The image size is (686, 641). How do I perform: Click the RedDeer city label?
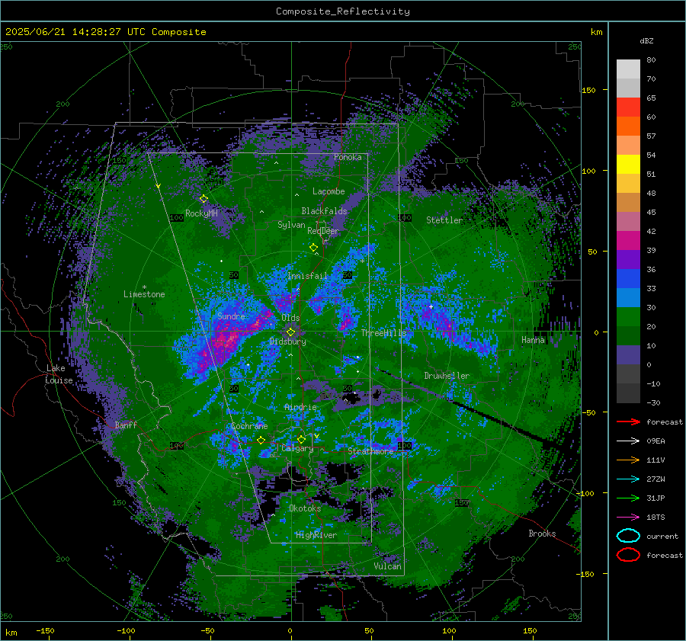click(x=323, y=231)
